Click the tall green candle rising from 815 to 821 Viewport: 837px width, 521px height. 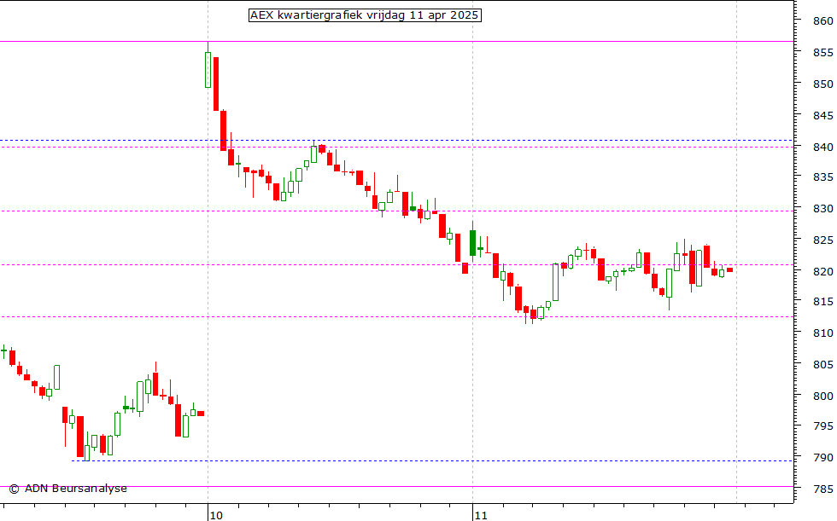pyautogui.click(x=556, y=281)
